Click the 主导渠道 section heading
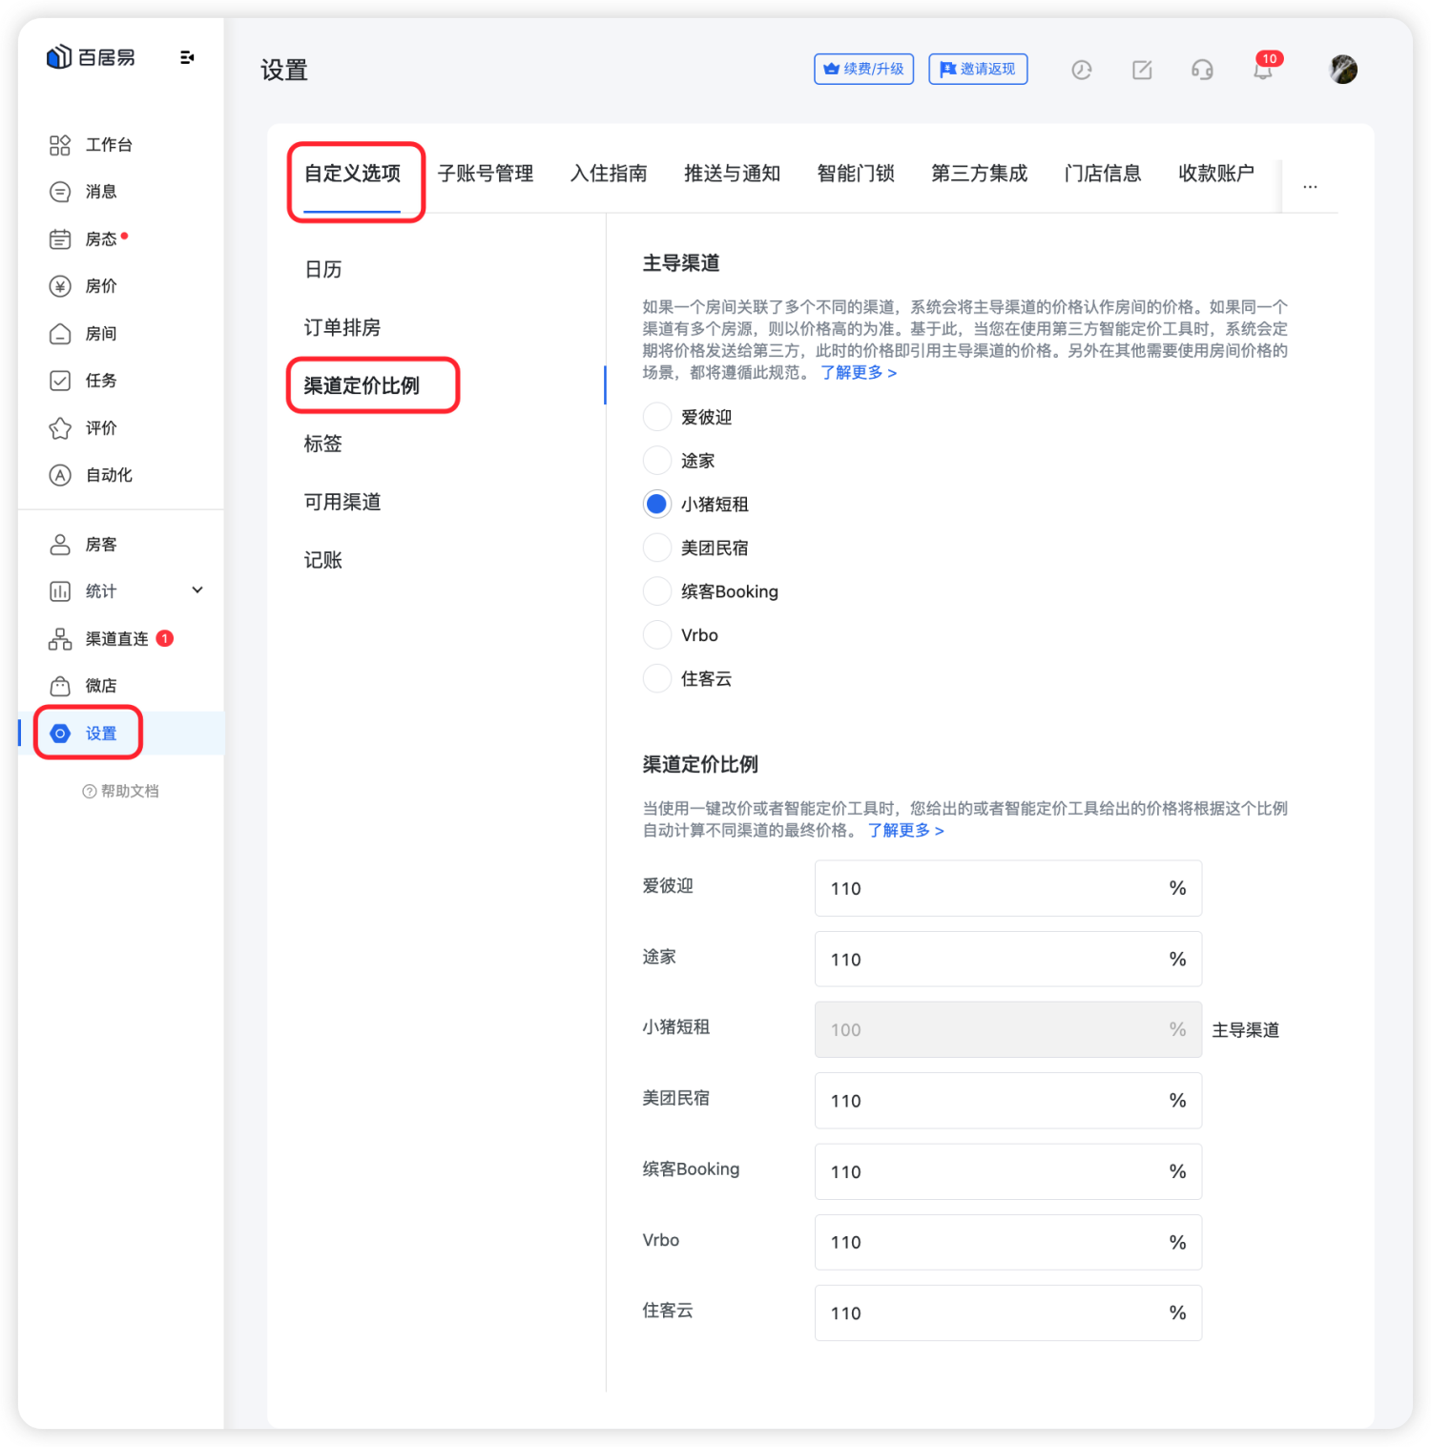 pyautogui.click(x=681, y=263)
